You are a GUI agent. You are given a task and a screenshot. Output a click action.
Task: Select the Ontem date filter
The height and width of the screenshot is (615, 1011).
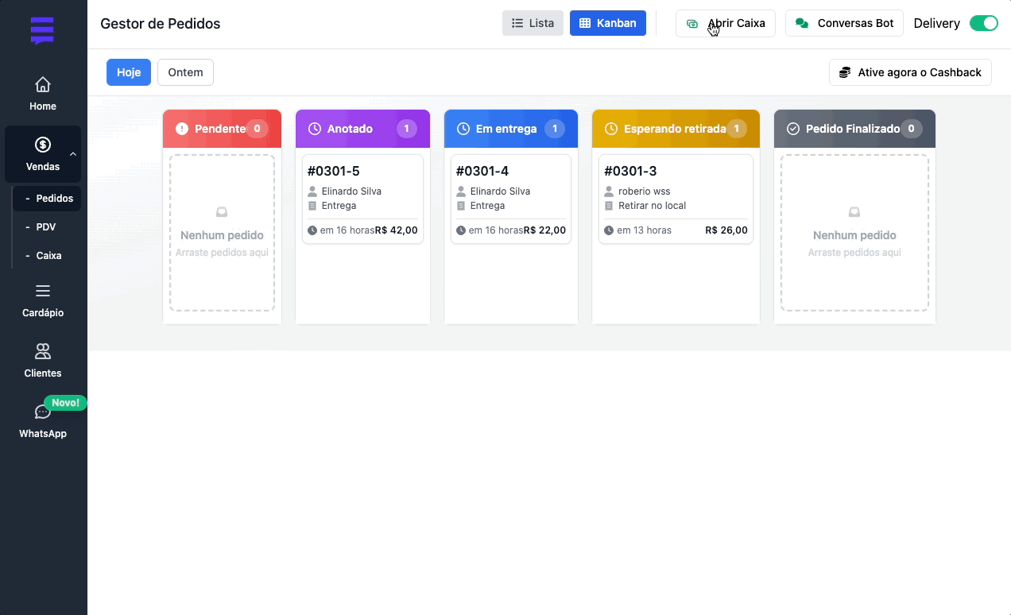click(185, 72)
